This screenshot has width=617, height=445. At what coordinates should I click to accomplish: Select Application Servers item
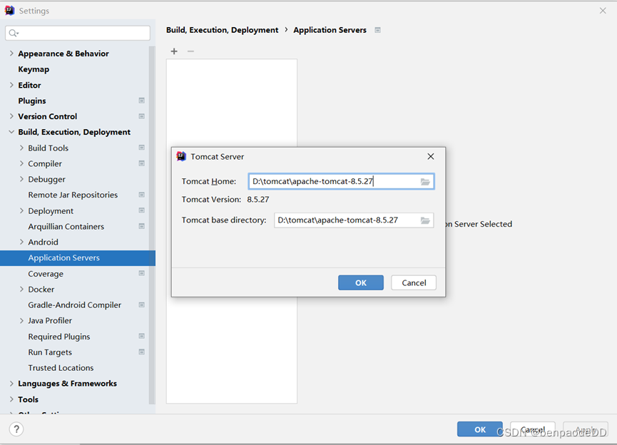tap(78, 258)
